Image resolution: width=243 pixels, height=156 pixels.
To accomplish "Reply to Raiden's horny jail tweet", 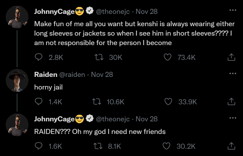I will [39, 102].
